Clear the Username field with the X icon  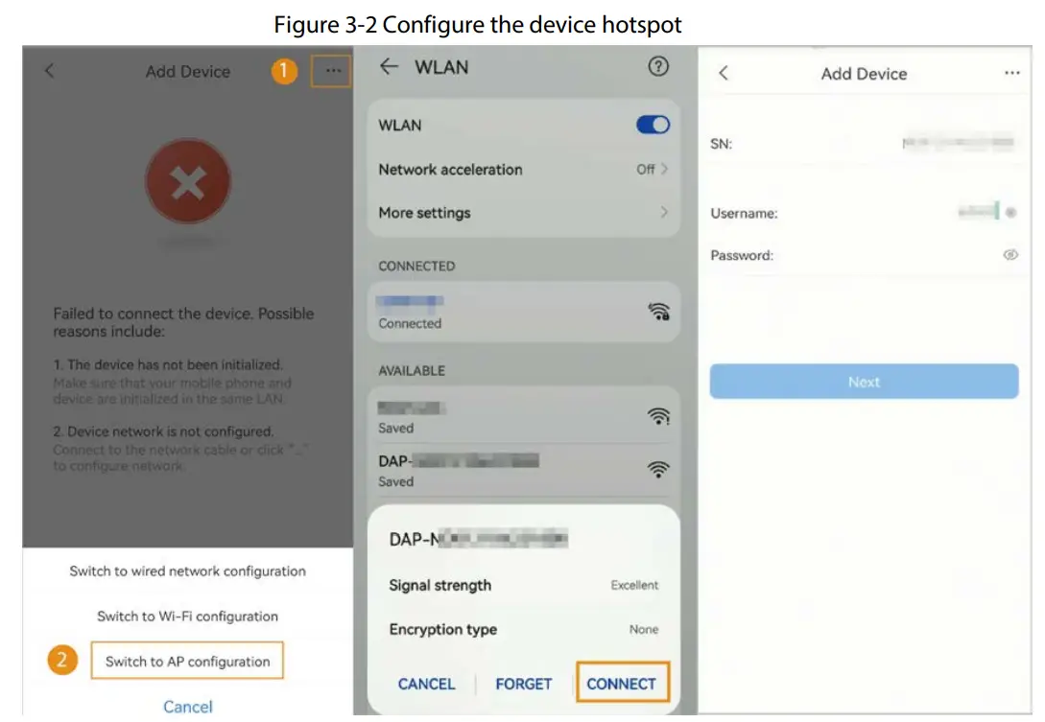[1011, 213]
